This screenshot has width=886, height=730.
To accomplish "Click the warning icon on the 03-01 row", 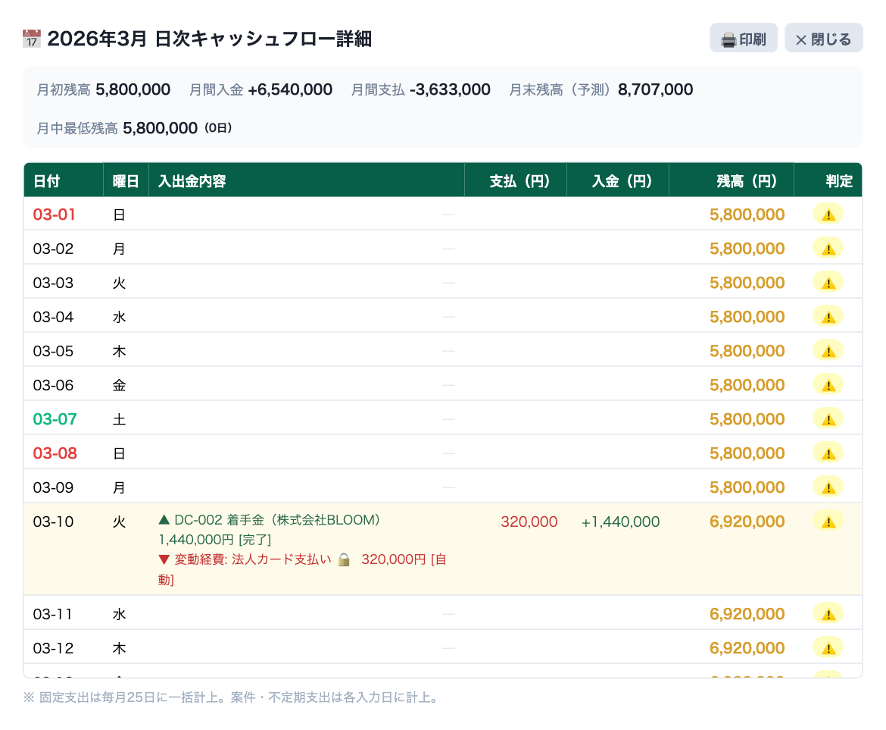I will pos(828,214).
